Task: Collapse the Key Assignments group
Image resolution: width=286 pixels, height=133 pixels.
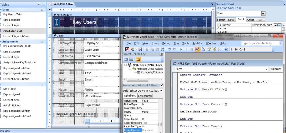Action: (42, 42)
